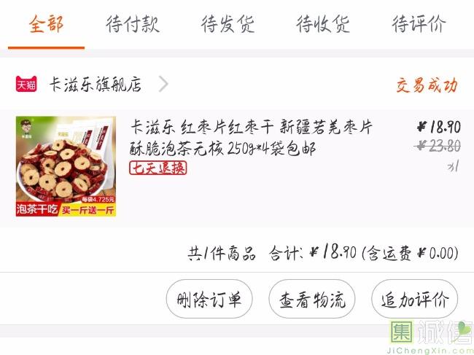Click the x1 item quantity
Viewport: 474px width, 355px height.
tap(453, 166)
